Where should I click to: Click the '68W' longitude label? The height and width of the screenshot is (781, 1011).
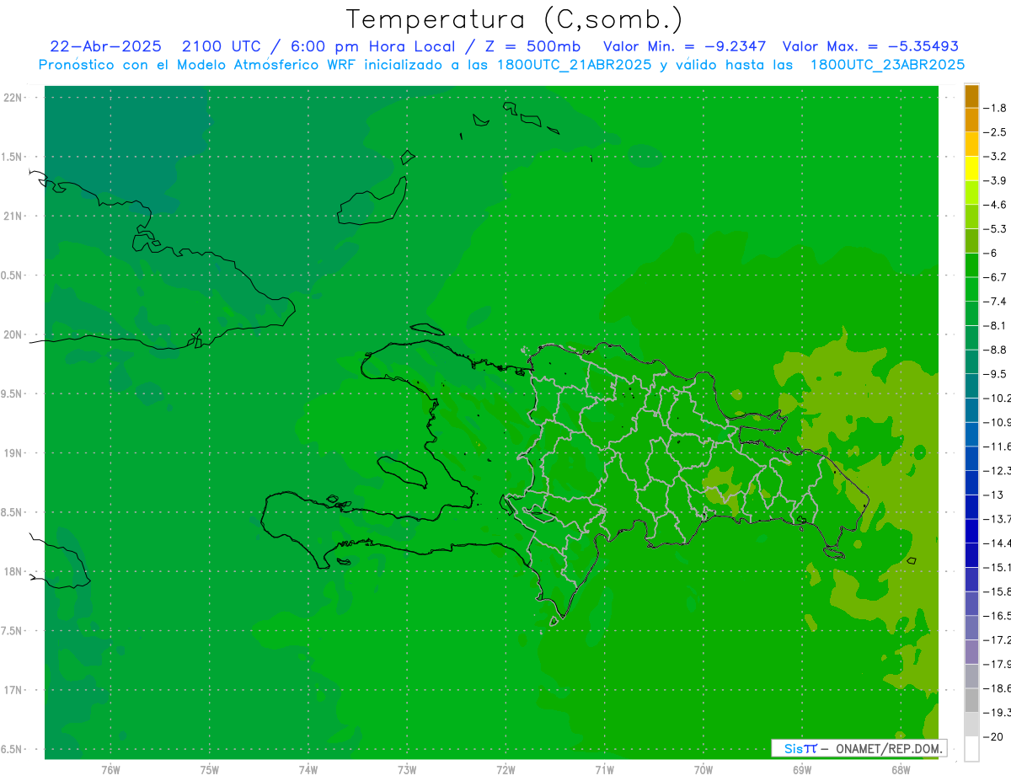(x=901, y=770)
